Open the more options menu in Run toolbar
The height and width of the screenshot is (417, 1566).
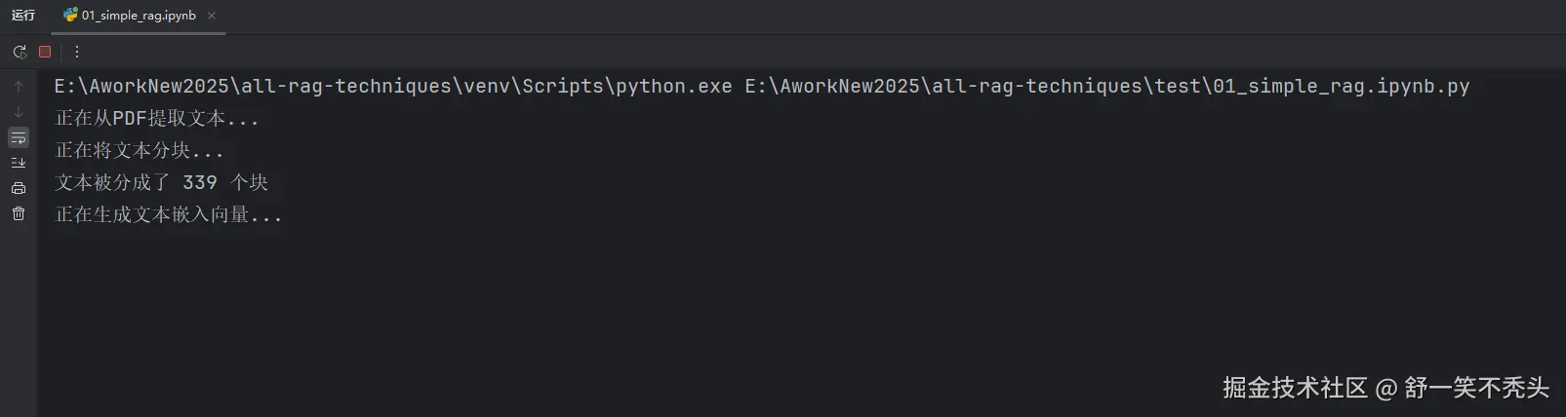coord(77,52)
